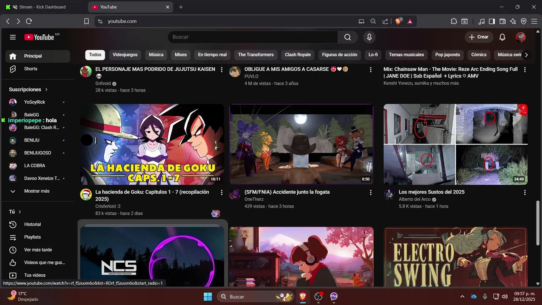
Task: Open the Brave browser taskbar icon
Action: pos(302,297)
